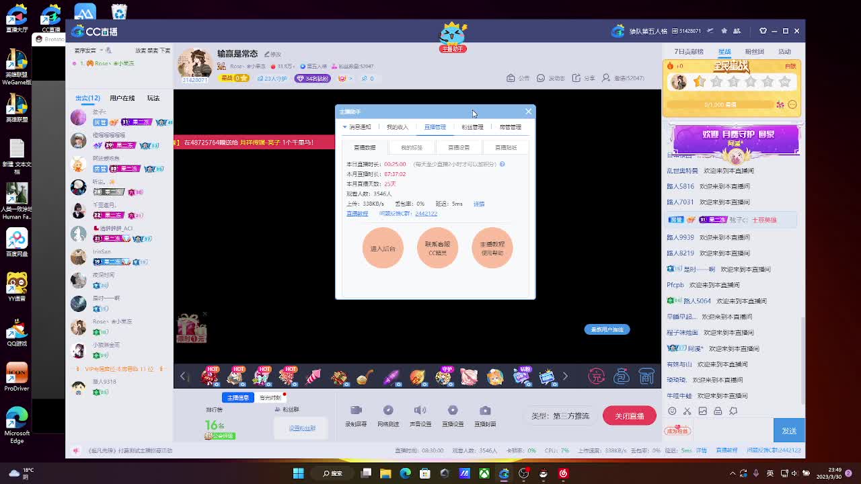Click the 主播助手 mascot icon at top
Screen dimensions: 861x484
(453, 37)
